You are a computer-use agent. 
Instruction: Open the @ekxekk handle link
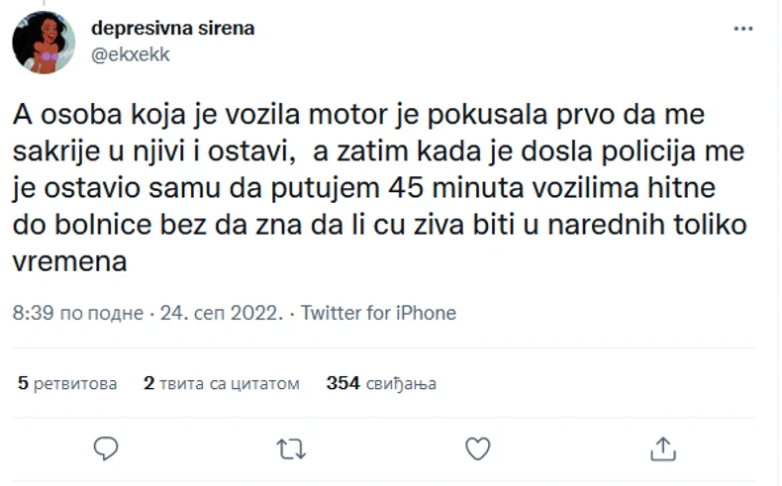pyautogui.click(x=130, y=54)
